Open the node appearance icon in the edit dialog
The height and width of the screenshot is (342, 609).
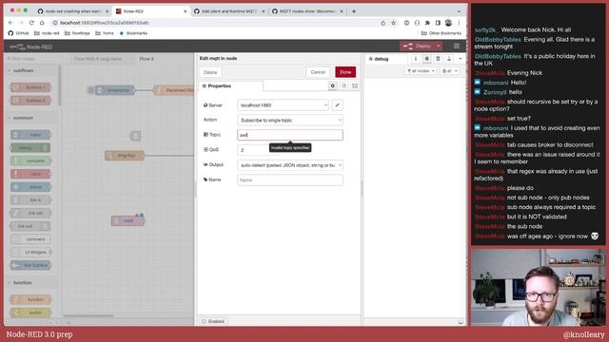pos(355,85)
